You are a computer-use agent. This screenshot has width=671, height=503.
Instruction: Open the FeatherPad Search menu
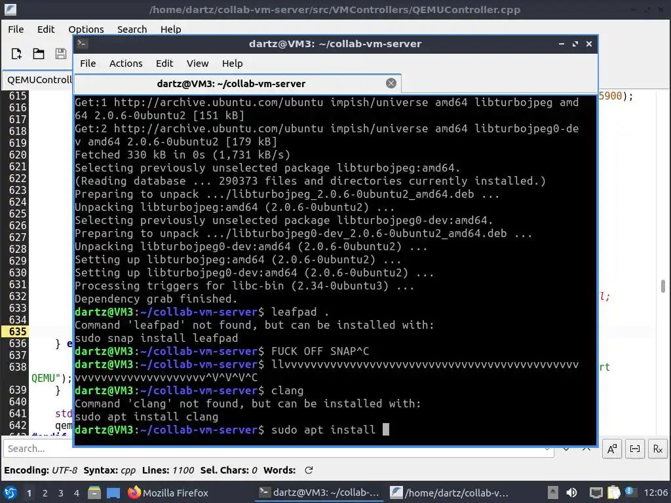[132, 29]
